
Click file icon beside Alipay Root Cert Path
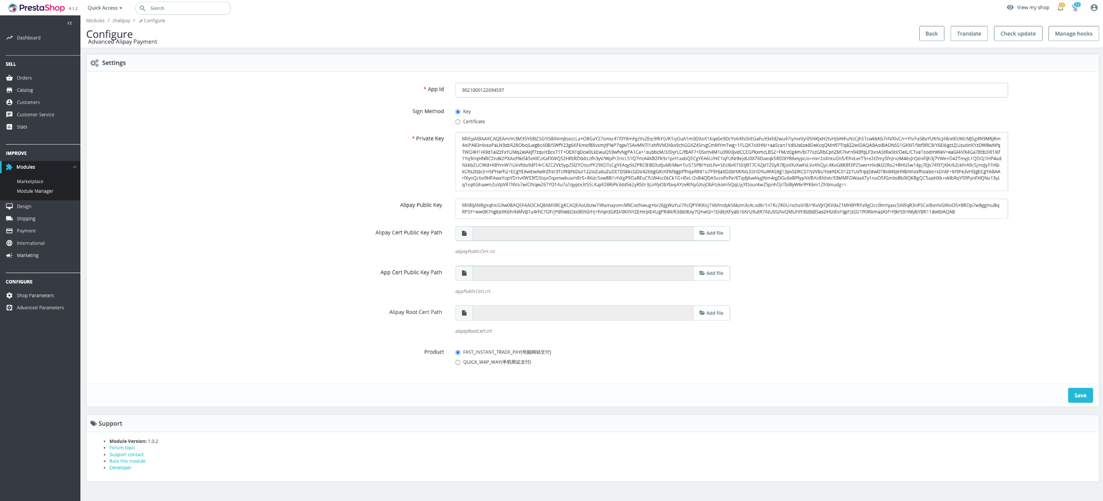pyautogui.click(x=464, y=313)
